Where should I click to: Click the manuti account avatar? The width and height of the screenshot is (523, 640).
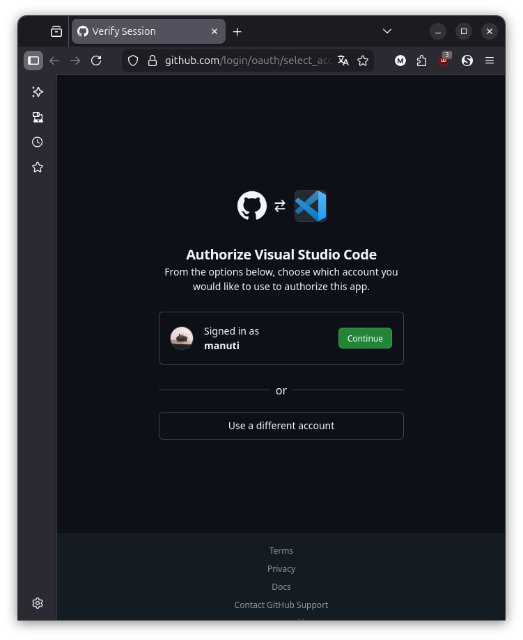[x=182, y=338]
